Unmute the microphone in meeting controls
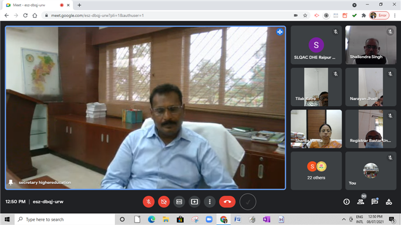 click(x=149, y=202)
